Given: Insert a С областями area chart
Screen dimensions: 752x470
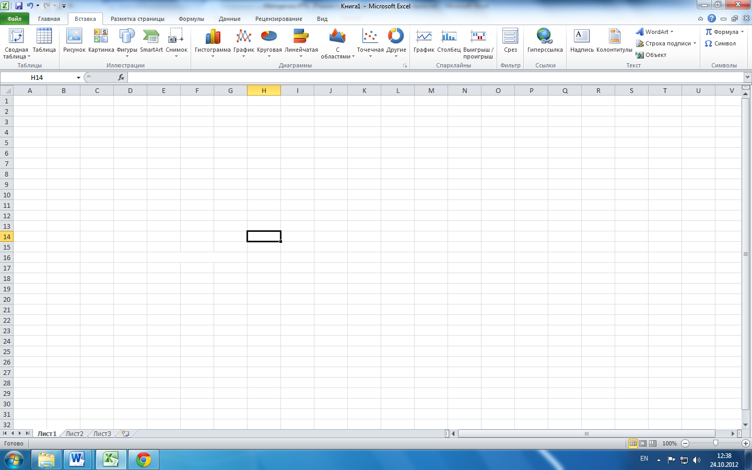Looking at the screenshot, I should pos(337,43).
